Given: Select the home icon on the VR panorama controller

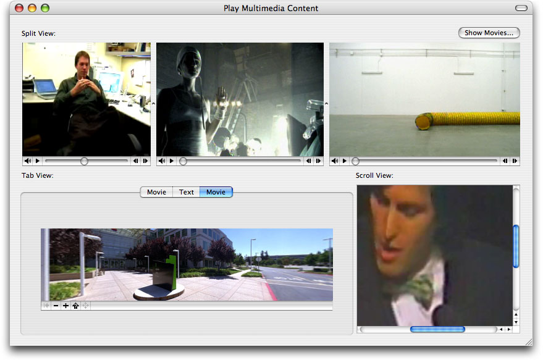Looking at the screenshot, I should (x=75, y=305).
